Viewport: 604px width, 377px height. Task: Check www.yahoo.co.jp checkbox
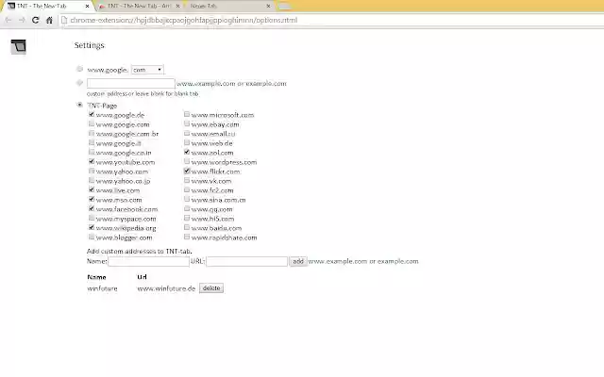click(x=92, y=180)
